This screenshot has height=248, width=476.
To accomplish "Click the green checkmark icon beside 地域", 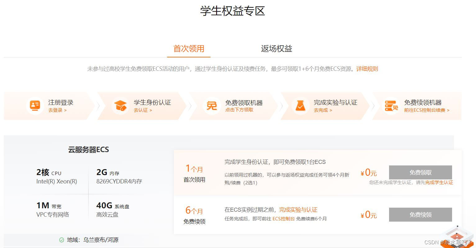I will 61,240.
